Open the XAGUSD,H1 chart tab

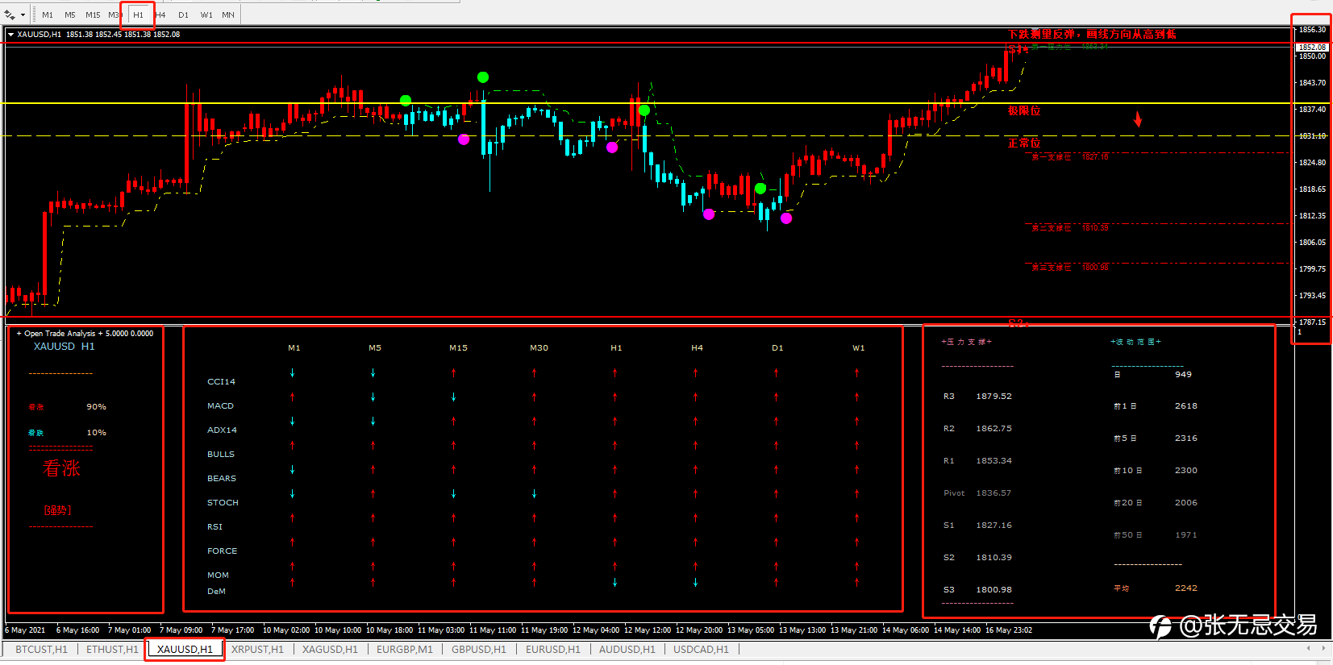click(330, 649)
